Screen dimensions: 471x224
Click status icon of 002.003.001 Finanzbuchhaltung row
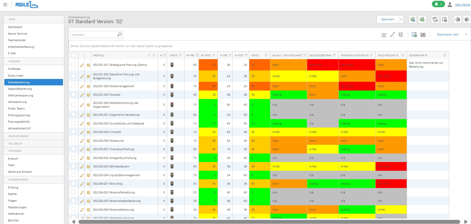(172, 149)
